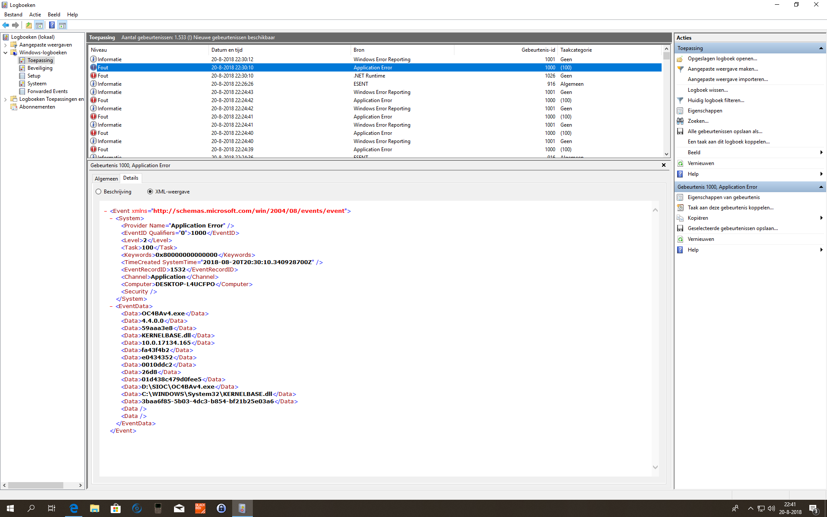The height and width of the screenshot is (517, 827).
Task: Click the binoculars Zoeken icon
Action: (680, 121)
